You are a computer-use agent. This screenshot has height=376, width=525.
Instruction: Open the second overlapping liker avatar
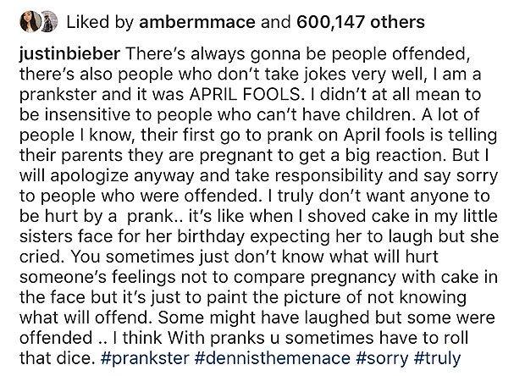[x=50, y=22]
